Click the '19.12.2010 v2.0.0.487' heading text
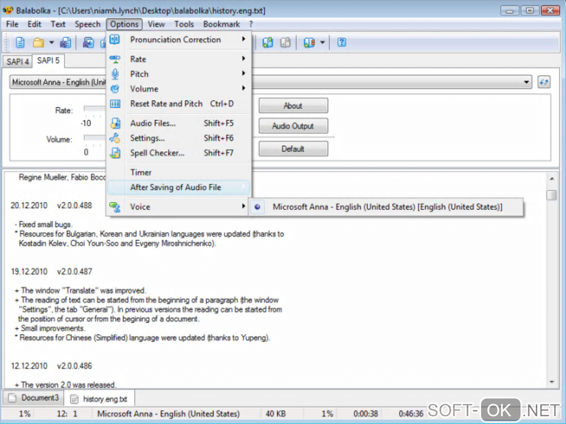The image size is (566, 424). (x=52, y=271)
